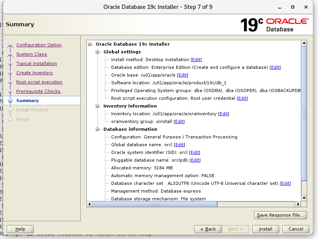
Task: Close the installer window
Action: pyautogui.click(x=306, y=7)
